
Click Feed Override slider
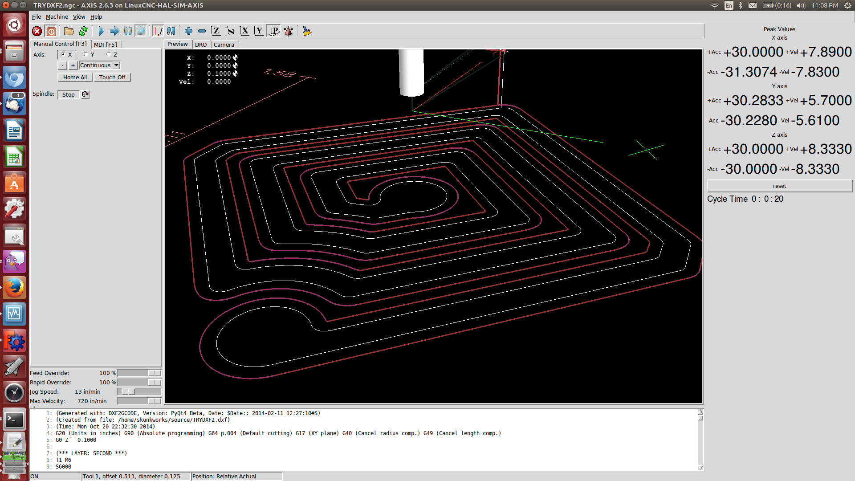[x=139, y=373]
